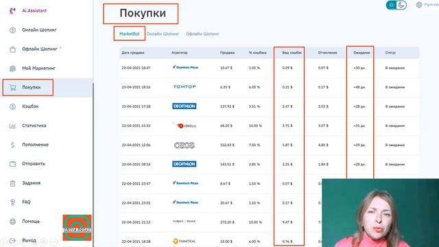439x247 pixels.
Task: Click the date 22-04-2021 18:28
Action: pos(136,242)
